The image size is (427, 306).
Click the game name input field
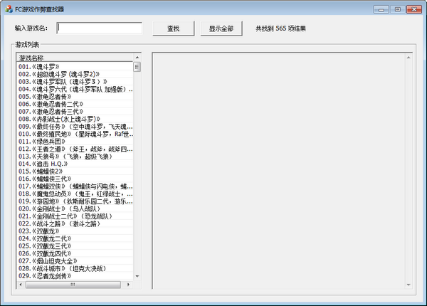(x=99, y=28)
